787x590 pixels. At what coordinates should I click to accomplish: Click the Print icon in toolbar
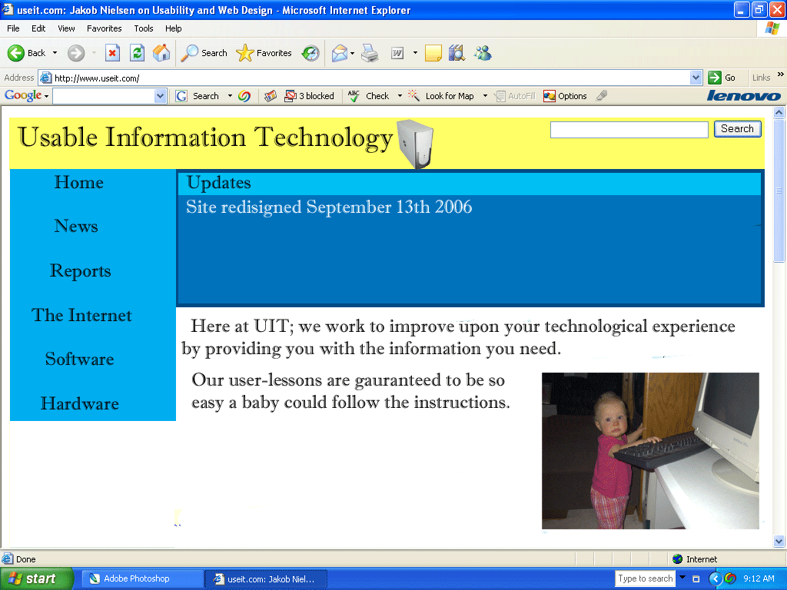click(x=370, y=53)
